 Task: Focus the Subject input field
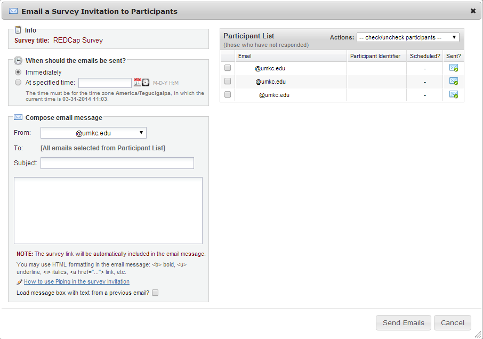pos(117,163)
